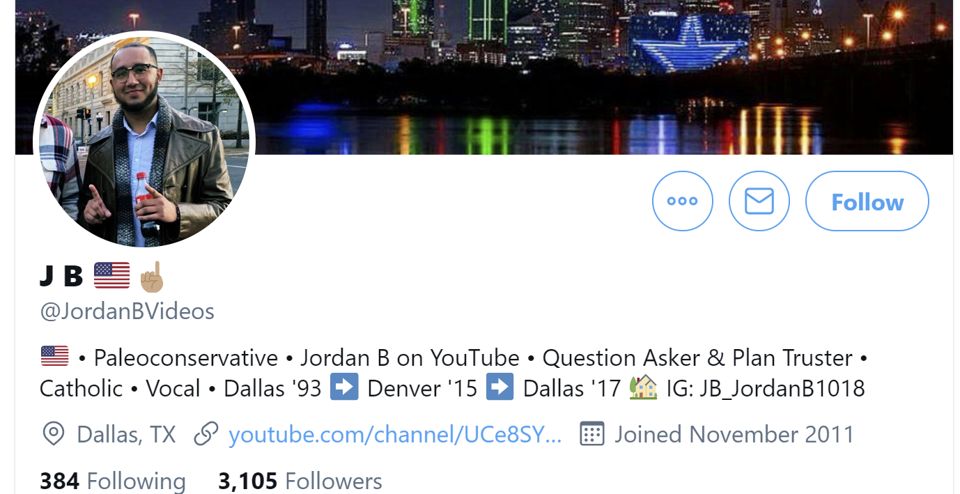Click the flag emoji starting the bio
Screen dimensions: 960x494
point(54,357)
